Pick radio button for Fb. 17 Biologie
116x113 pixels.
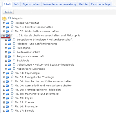click(12, 110)
